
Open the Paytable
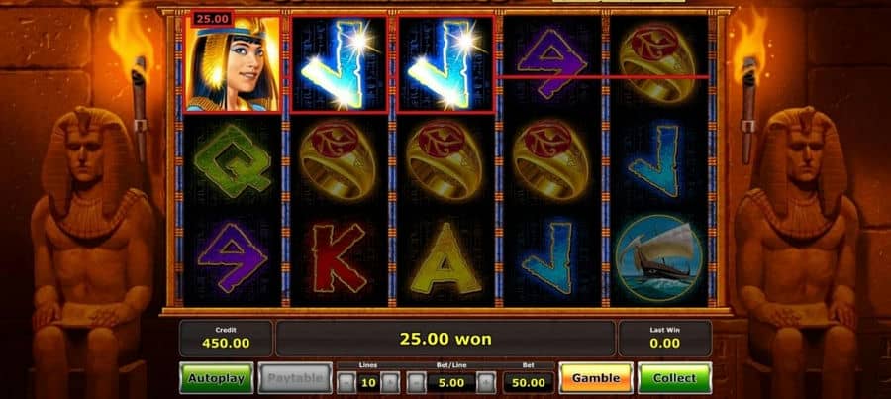(295, 378)
